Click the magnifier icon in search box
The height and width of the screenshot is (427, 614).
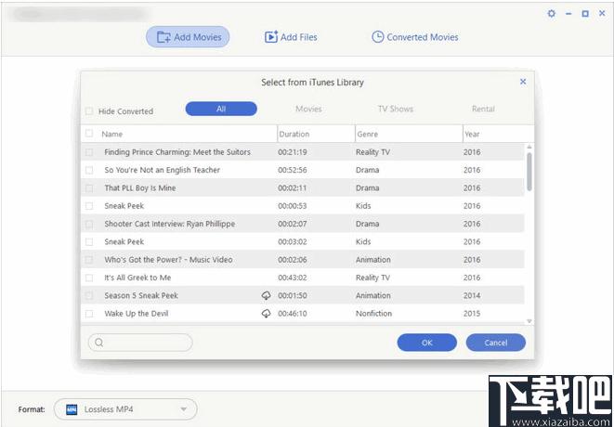98,343
